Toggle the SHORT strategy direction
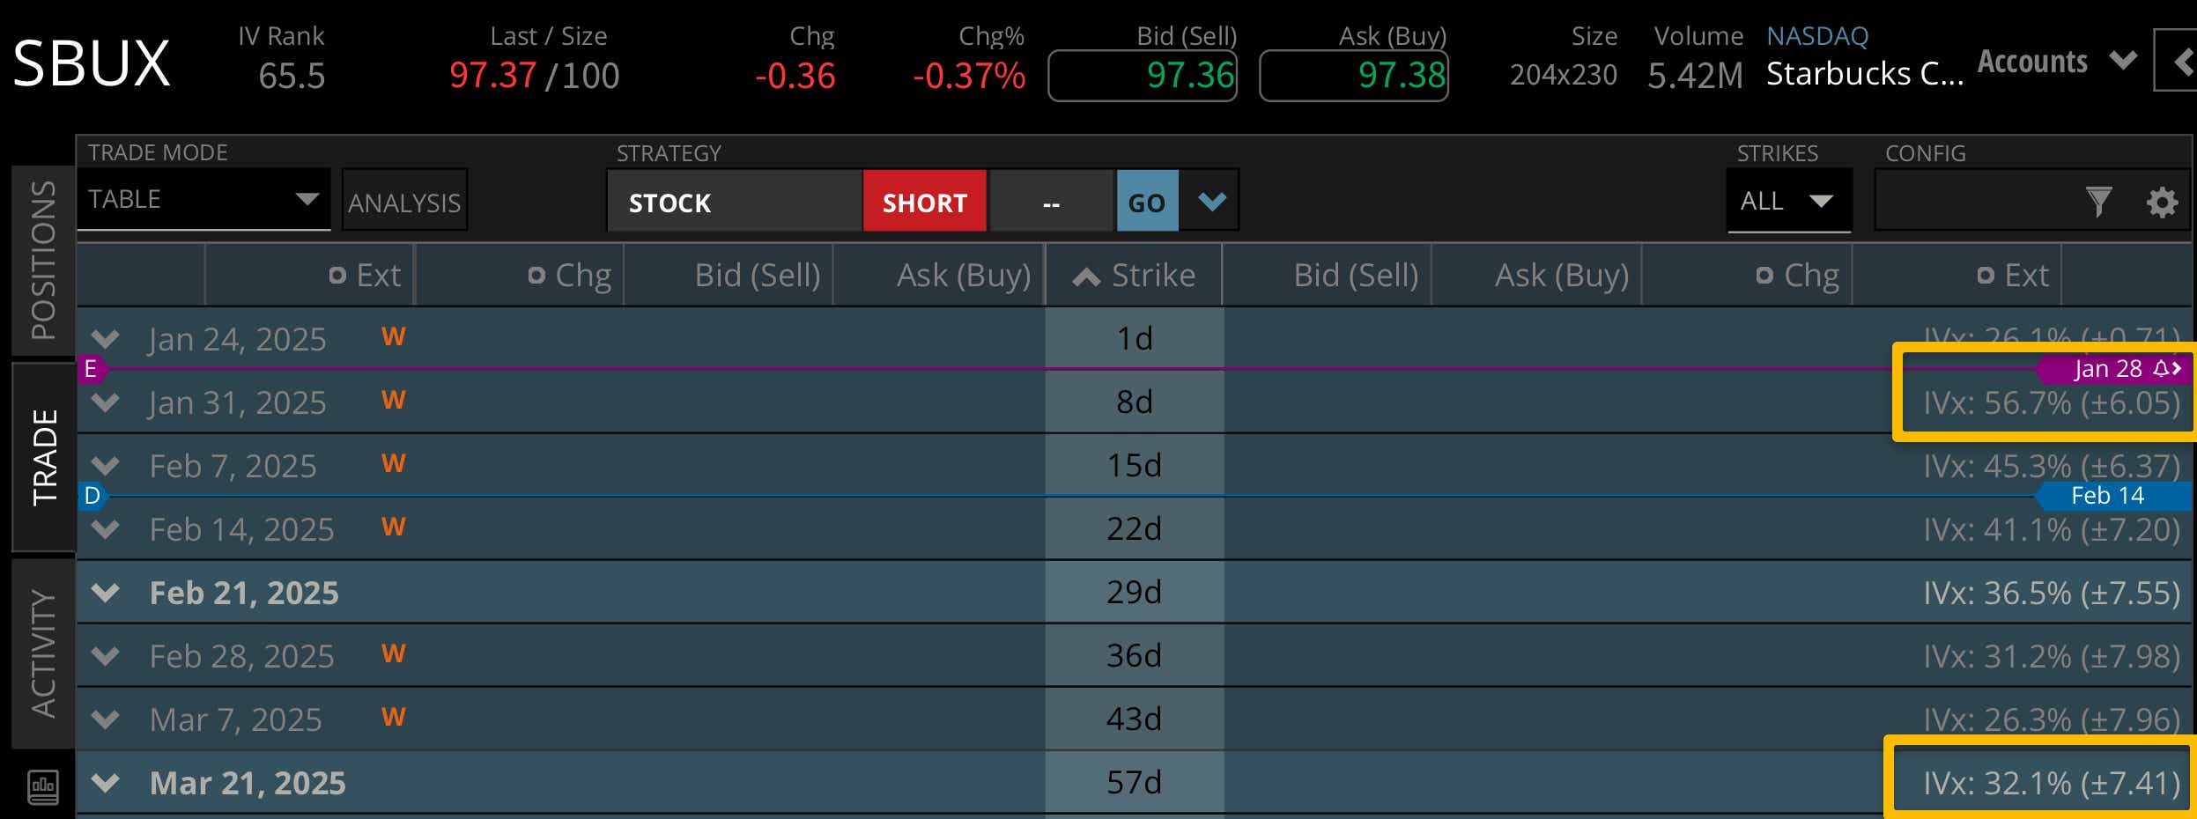This screenshot has width=2197, height=819. tap(923, 202)
